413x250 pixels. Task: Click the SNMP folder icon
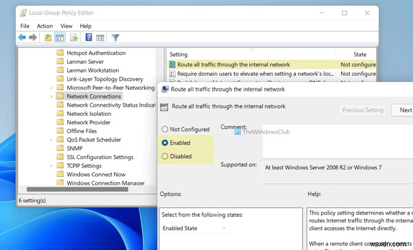click(x=60, y=148)
